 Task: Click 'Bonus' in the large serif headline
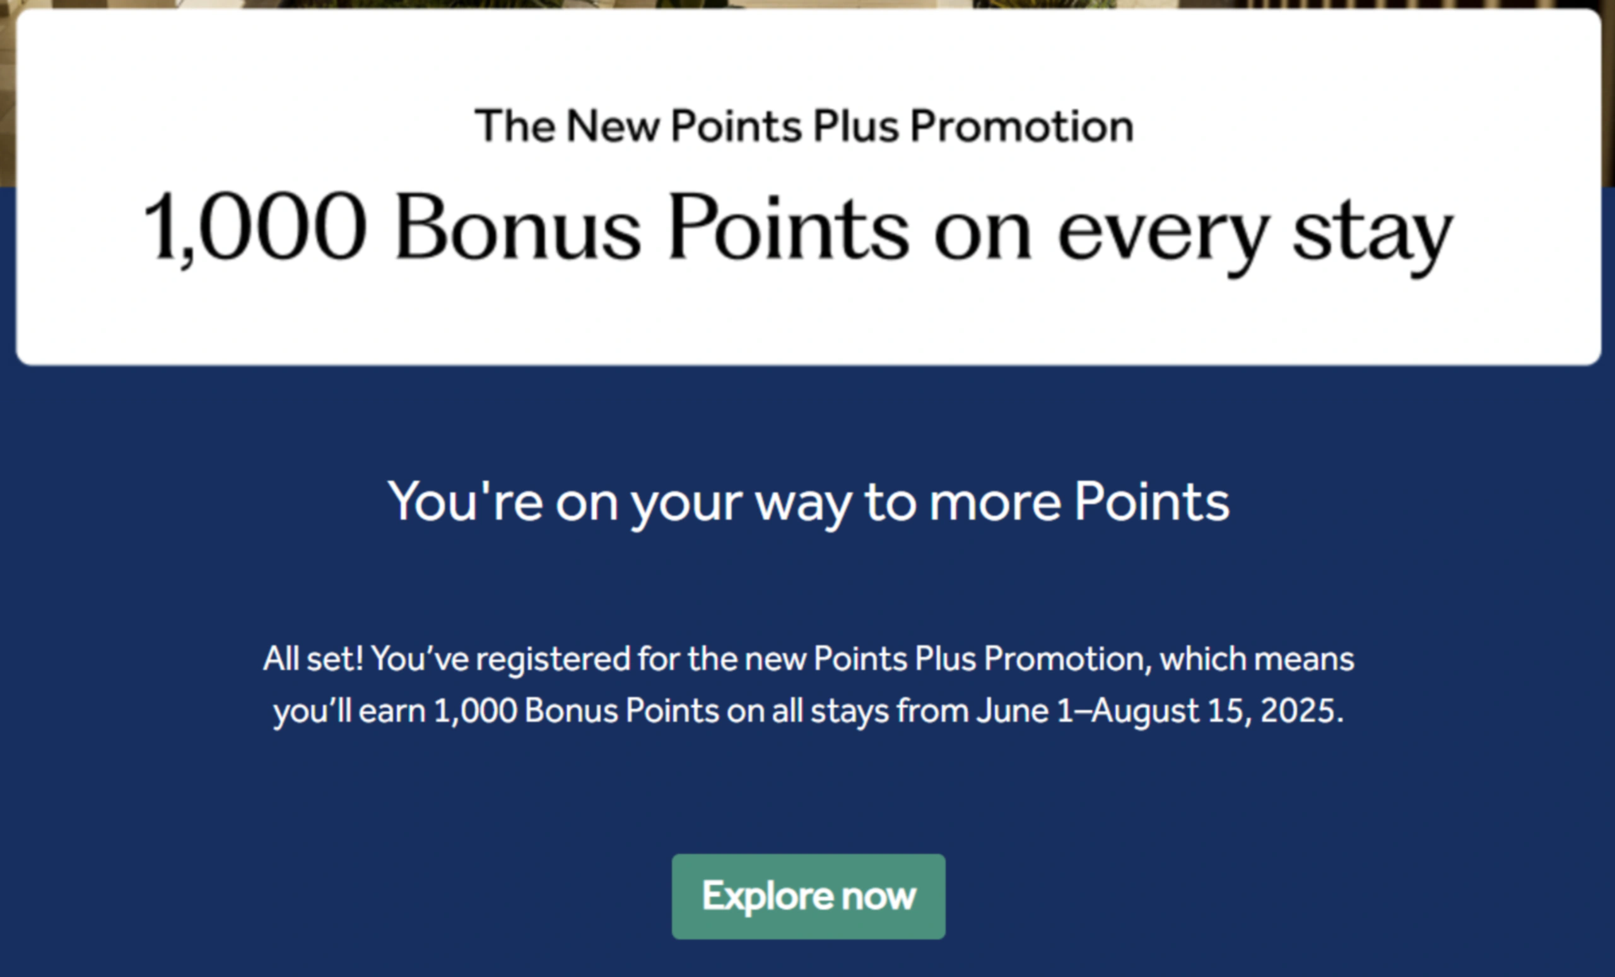517,228
